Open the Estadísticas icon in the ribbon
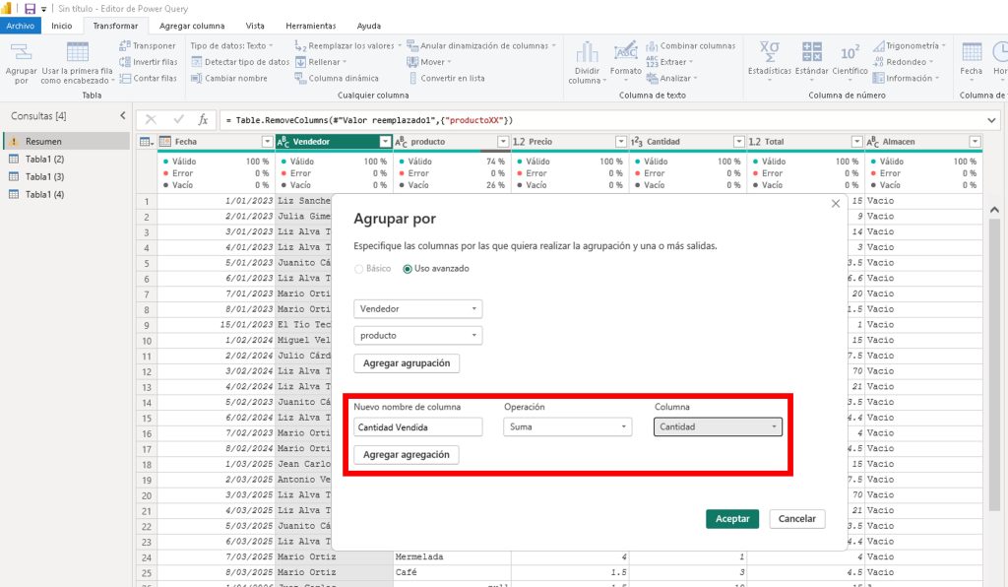Screen dimensions: 1008x587 click(769, 53)
